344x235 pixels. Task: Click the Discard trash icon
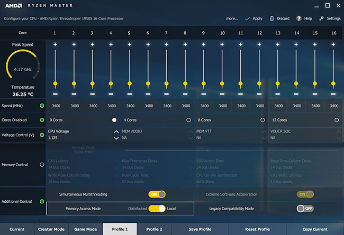(x=272, y=18)
